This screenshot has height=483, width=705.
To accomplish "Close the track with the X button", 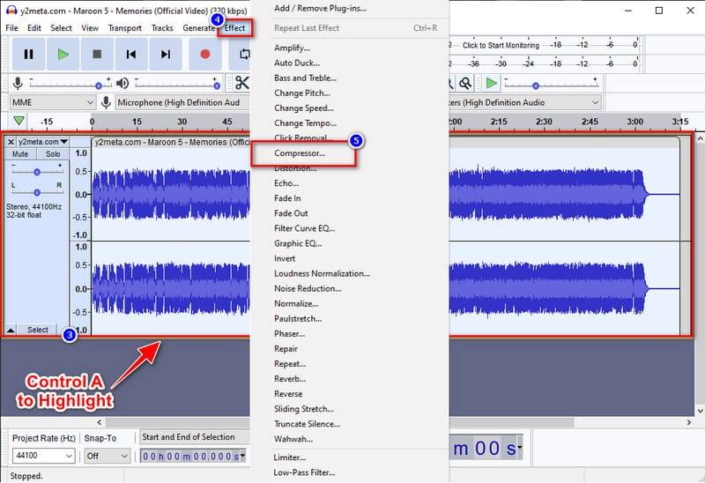I will 11,142.
